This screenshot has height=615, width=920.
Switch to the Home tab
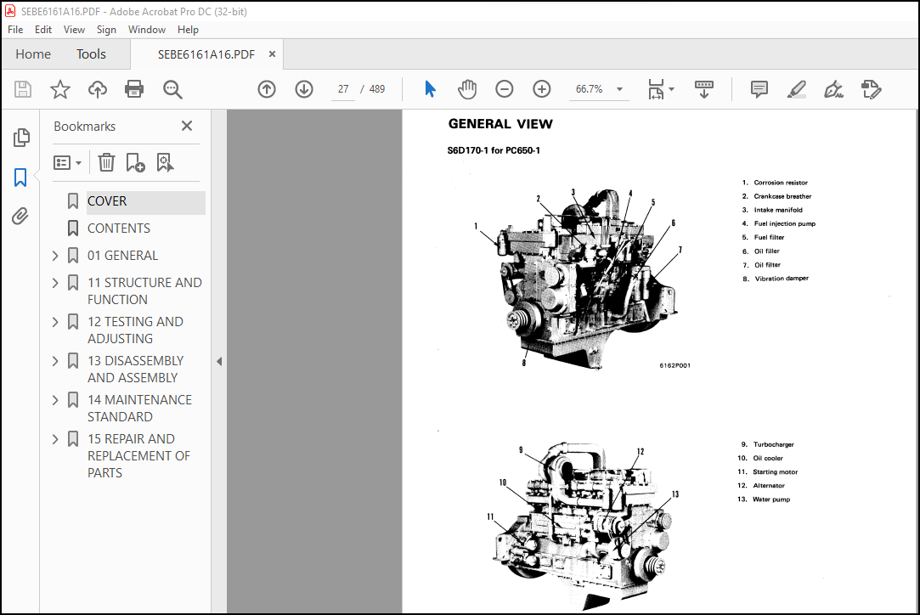pos(33,54)
